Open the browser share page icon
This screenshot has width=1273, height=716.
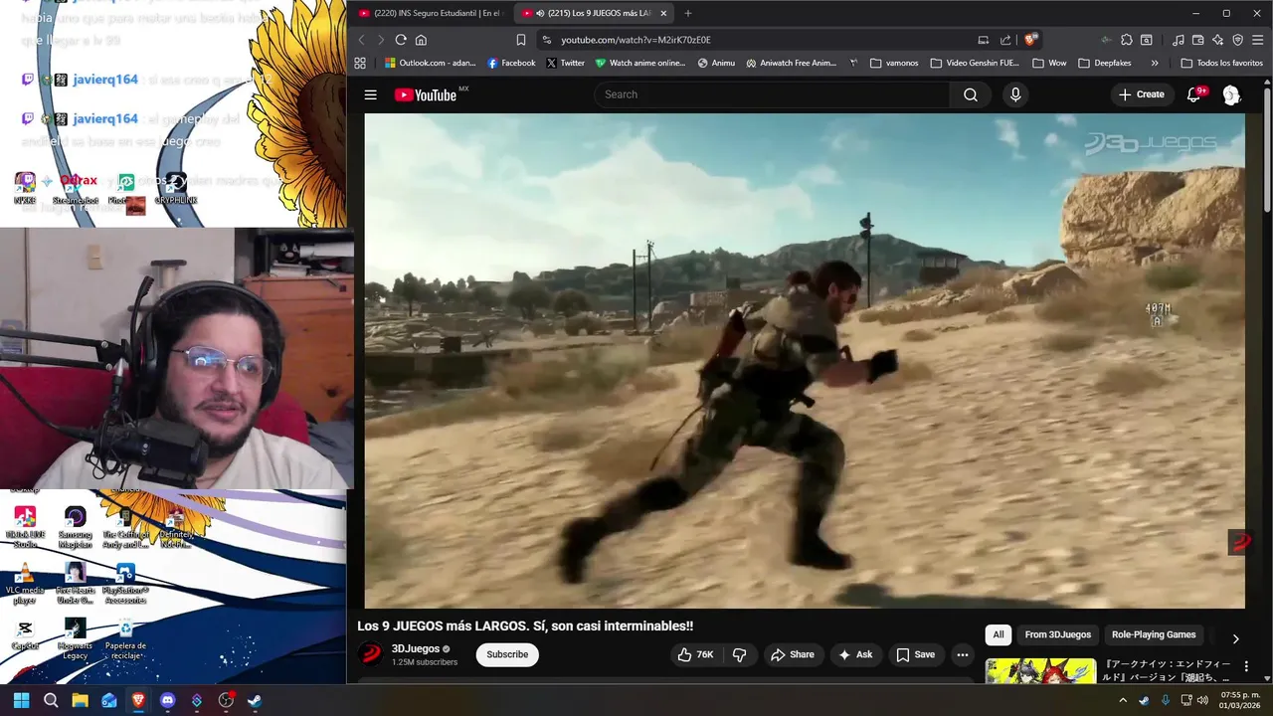tap(1005, 40)
